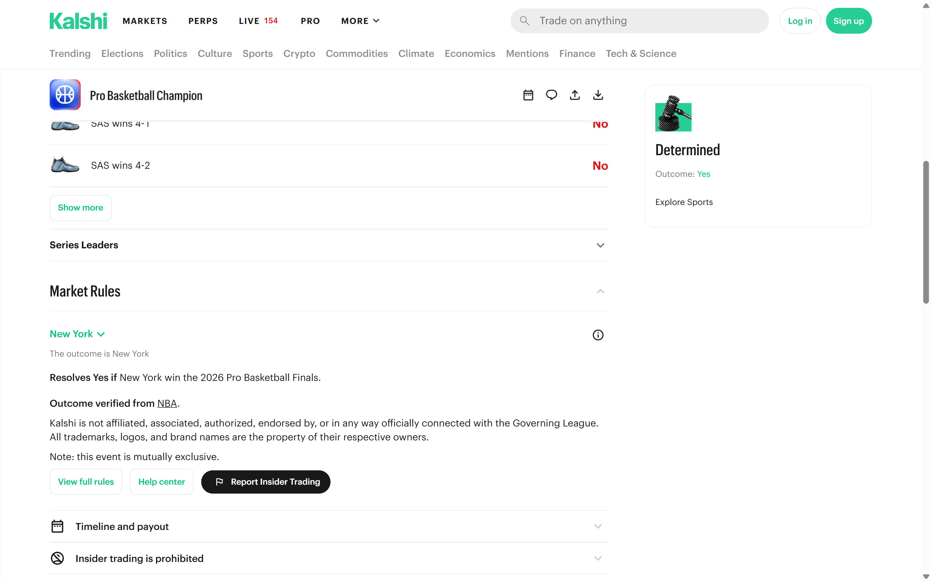Go to the LIVE 154 section
Image resolution: width=931 pixels, height=582 pixels.
pyautogui.click(x=258, y=21)
